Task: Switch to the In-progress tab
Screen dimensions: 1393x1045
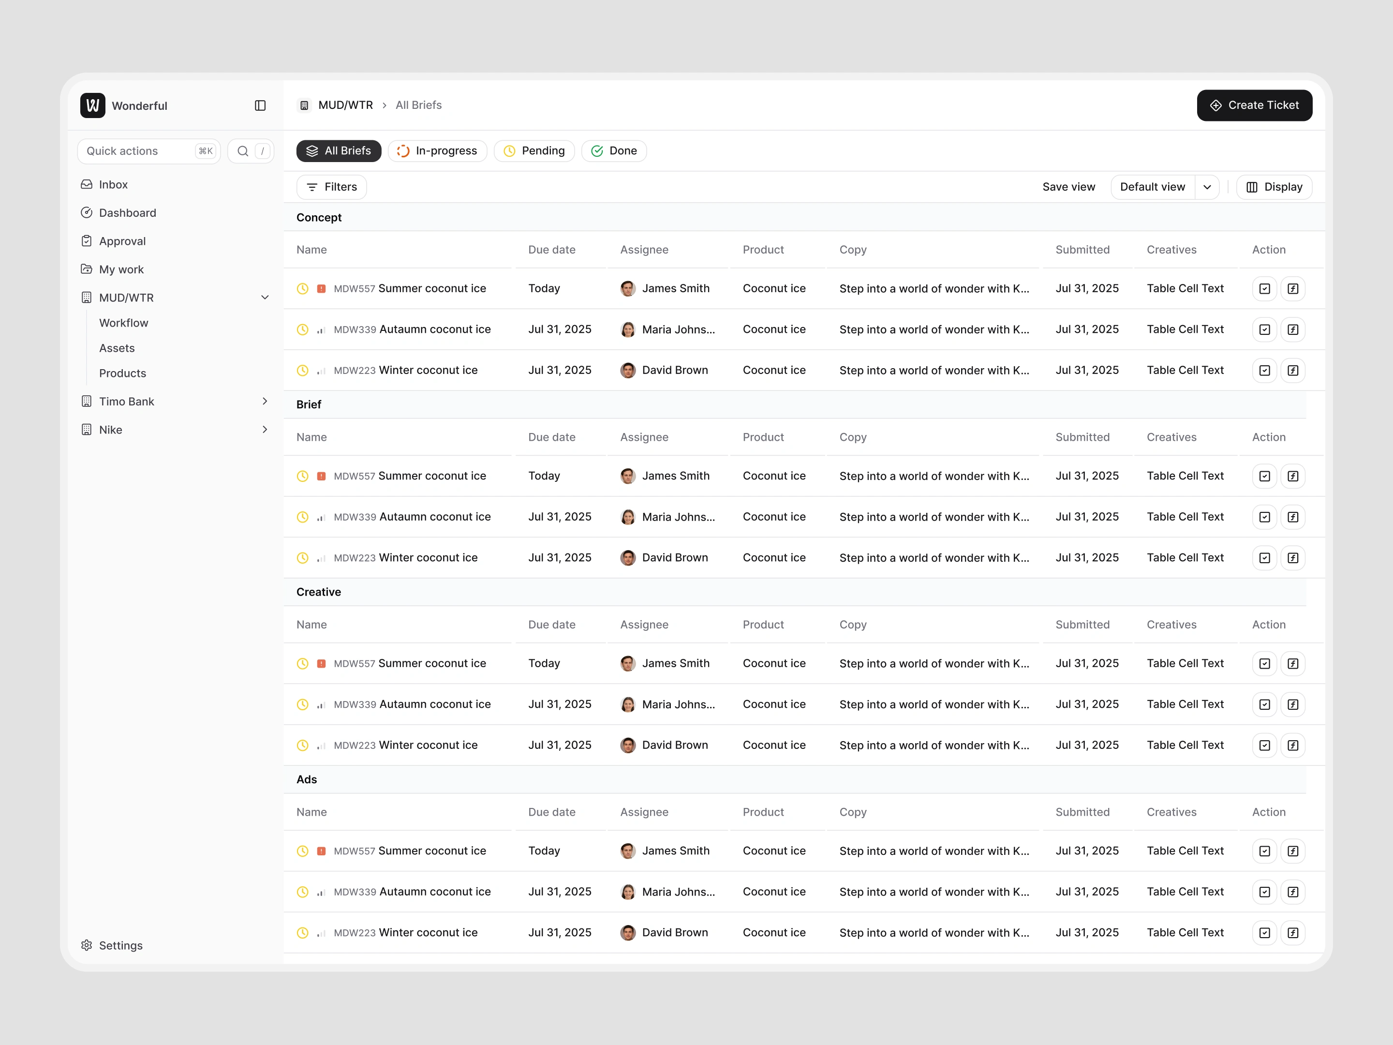Action: [438, 151]
